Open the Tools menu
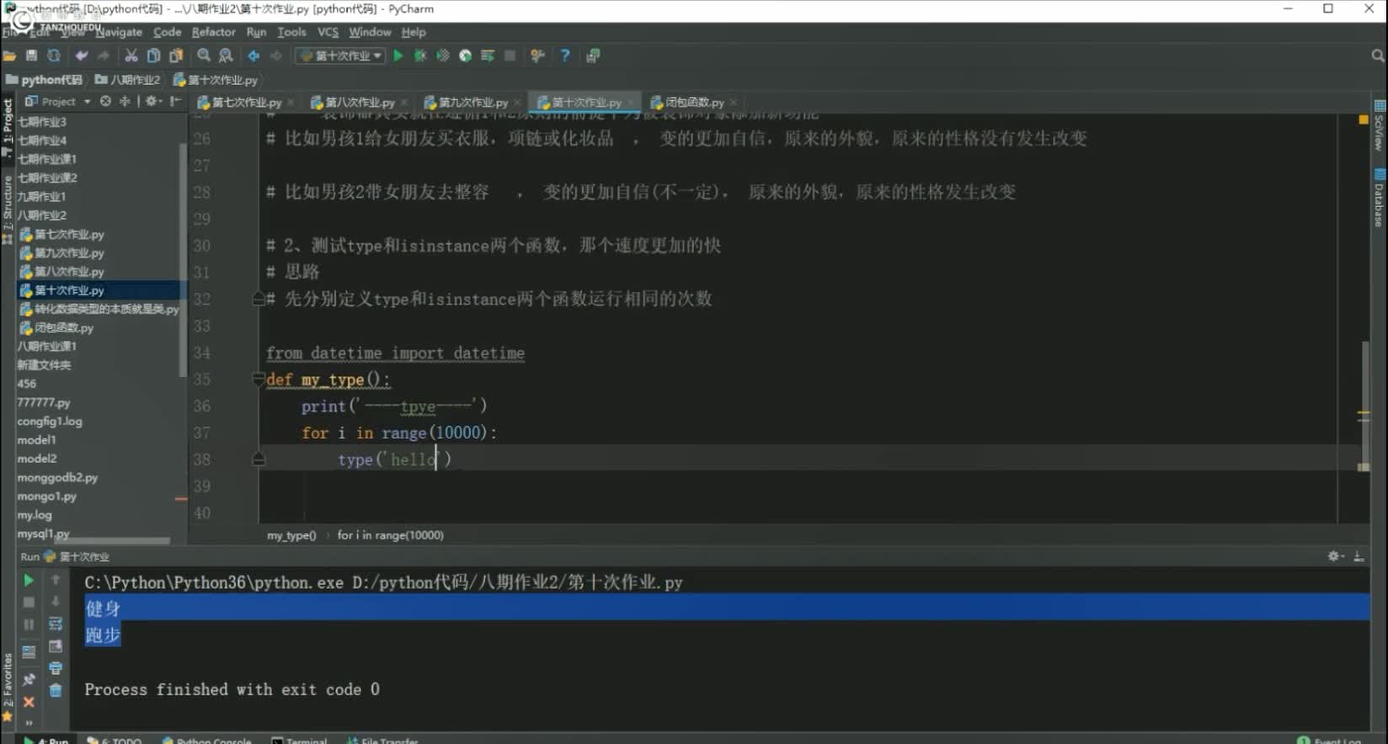The image size is (1388, 744). coord(291,32)
